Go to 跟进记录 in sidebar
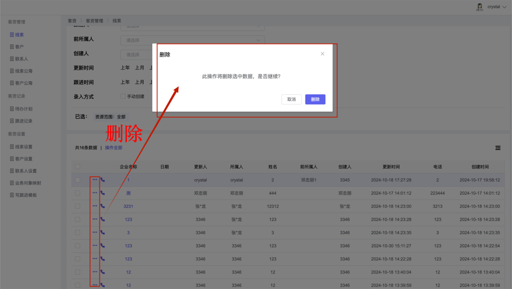This screenshot has width=512, height=289. click(x=24, y=121)
